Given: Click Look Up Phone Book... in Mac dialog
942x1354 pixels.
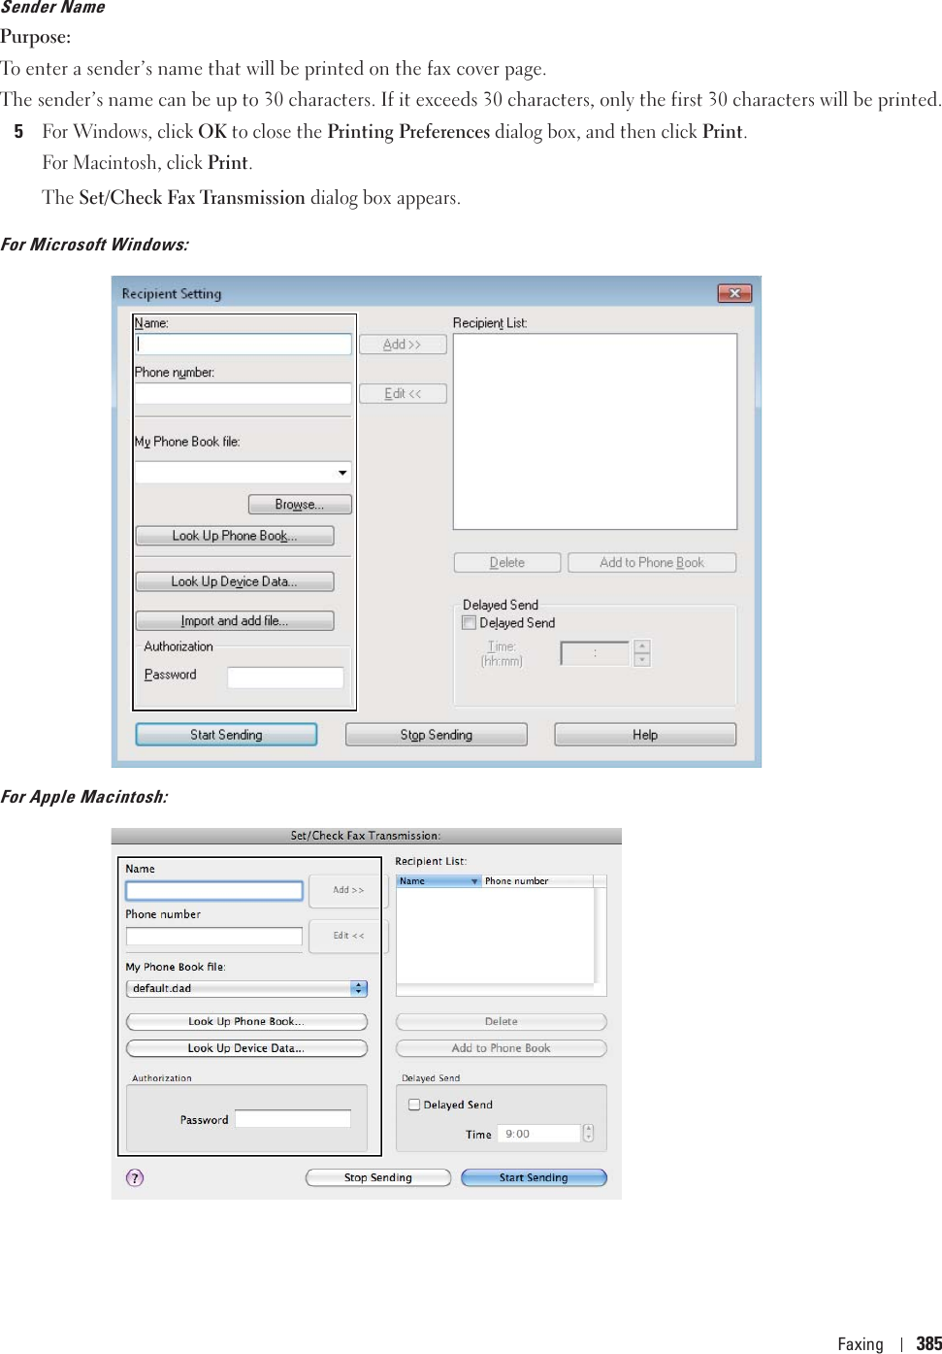Looking at the screenshot, I should [x=246, y=1021].
